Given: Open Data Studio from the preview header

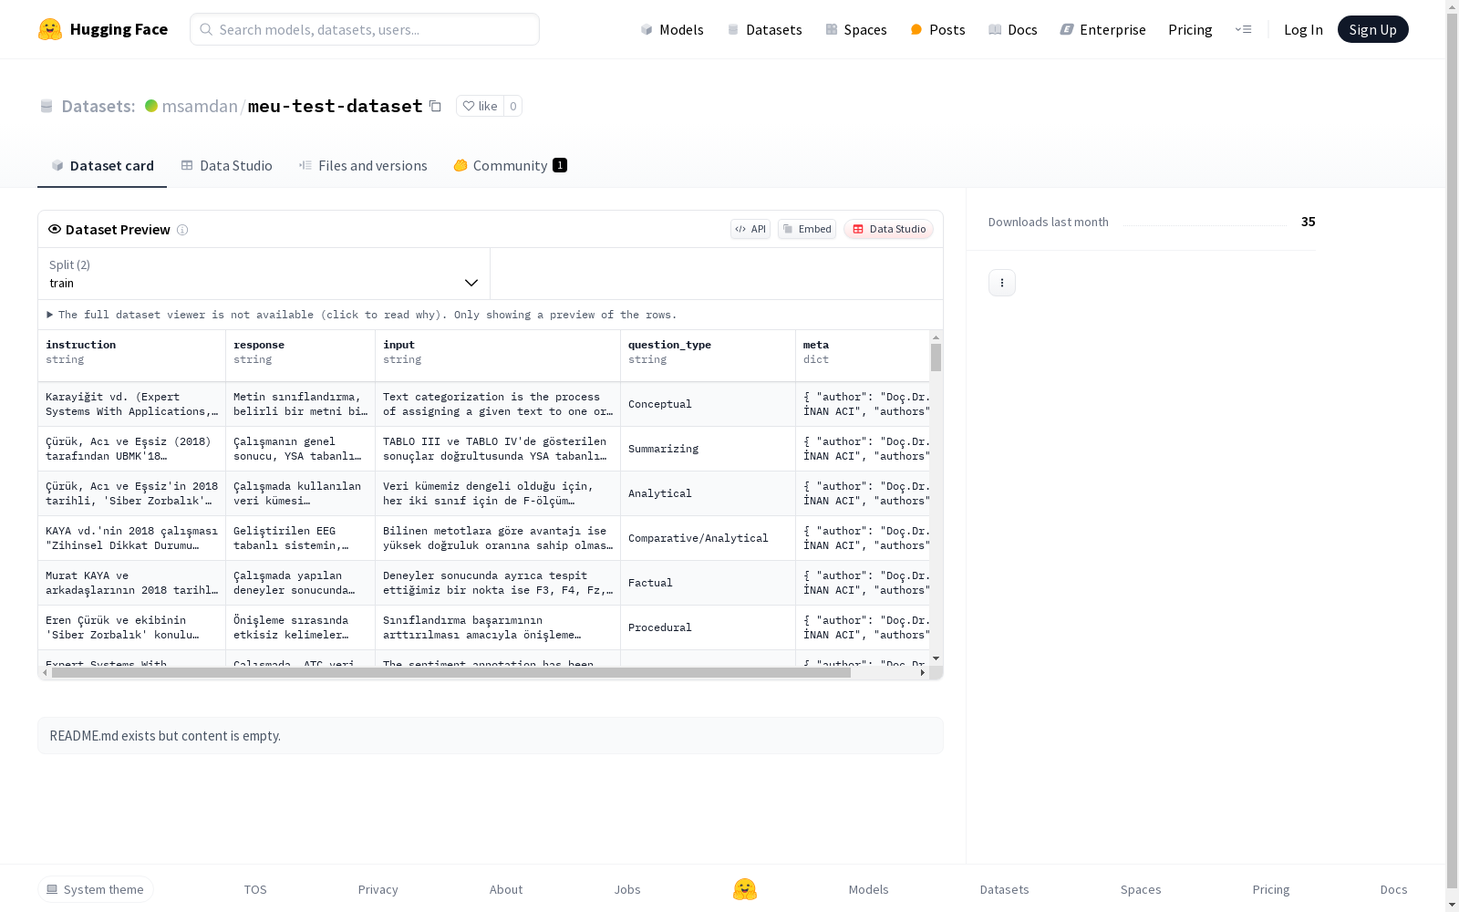Looking at the screenshot, I should tap(889, 229).
